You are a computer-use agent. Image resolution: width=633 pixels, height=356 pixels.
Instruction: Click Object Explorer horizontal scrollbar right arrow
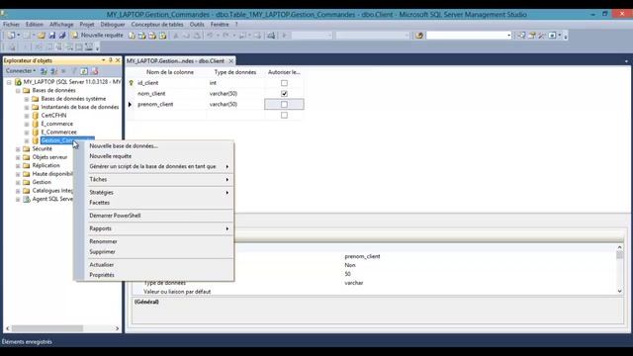(117, 328)
